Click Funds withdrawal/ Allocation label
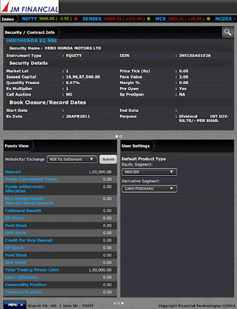Screen dimensions: 237x309 25,189
